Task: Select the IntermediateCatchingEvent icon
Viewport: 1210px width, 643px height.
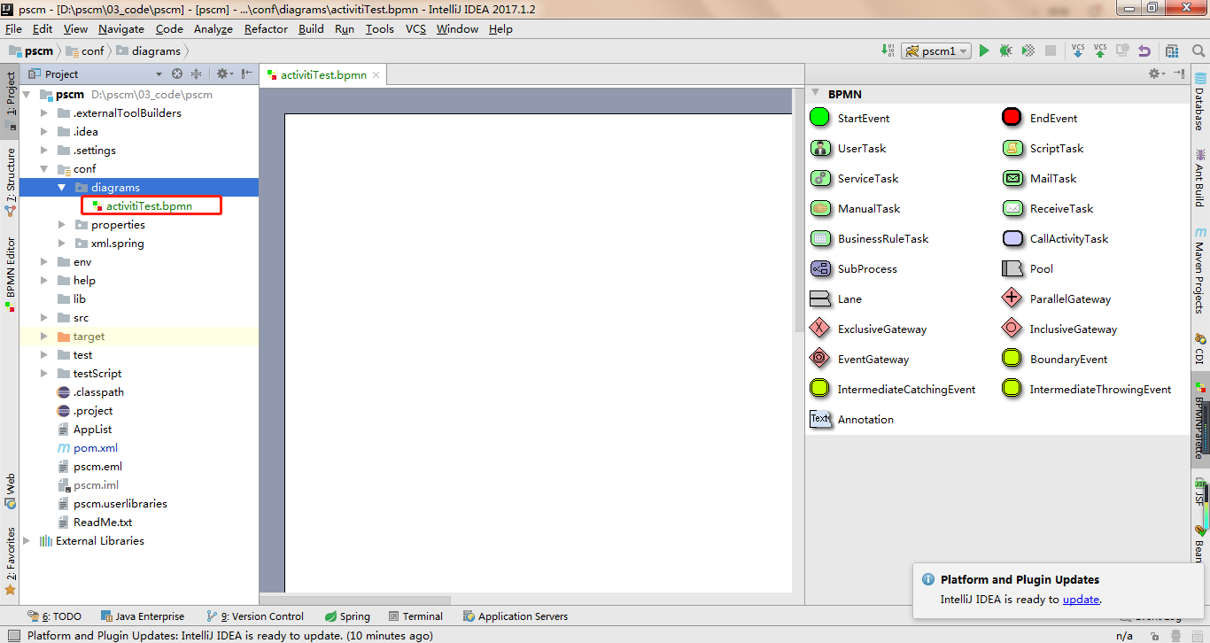Action: pos(819,389)
